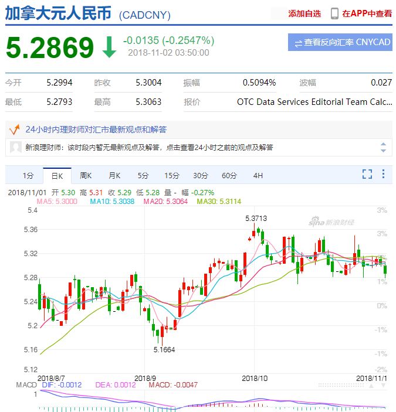Click the change value -0.0135 (-0.2547%)
The width and height of the screenshot is (396, 412).
[168, 40]
